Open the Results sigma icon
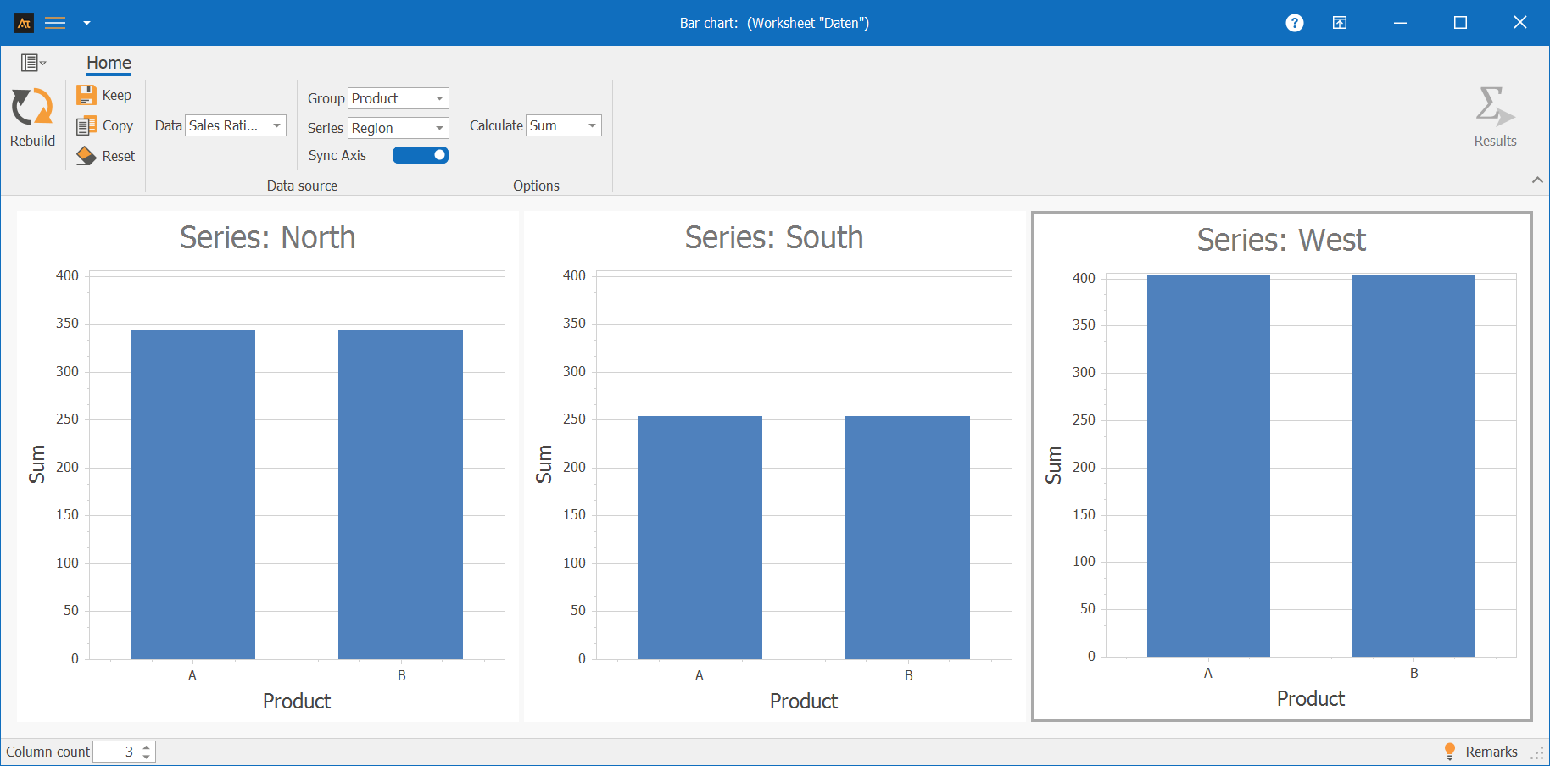This screenshot has height=766, width=1550. click(x=1494, y=108)
